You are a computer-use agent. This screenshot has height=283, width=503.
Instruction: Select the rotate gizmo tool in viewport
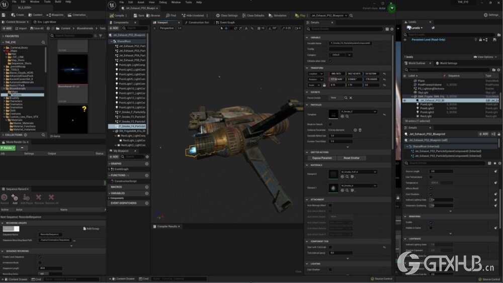[x=235, y=28]
